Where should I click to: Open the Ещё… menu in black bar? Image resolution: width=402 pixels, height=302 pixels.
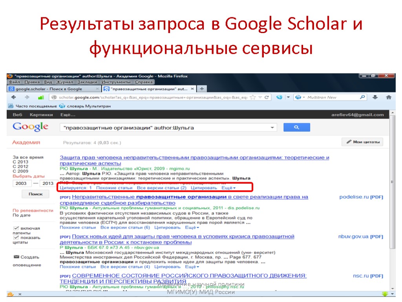(x=68, y=115)
